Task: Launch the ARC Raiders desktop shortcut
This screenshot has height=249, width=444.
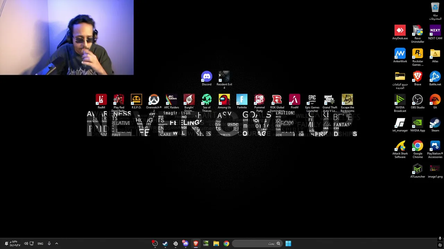Action: point(171,102)
